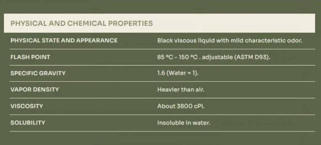This screenshot has height=145, width=321.
Task: Select the "FLASH POINT" row label
Action: pyautogui.click(x=30, y=57)
